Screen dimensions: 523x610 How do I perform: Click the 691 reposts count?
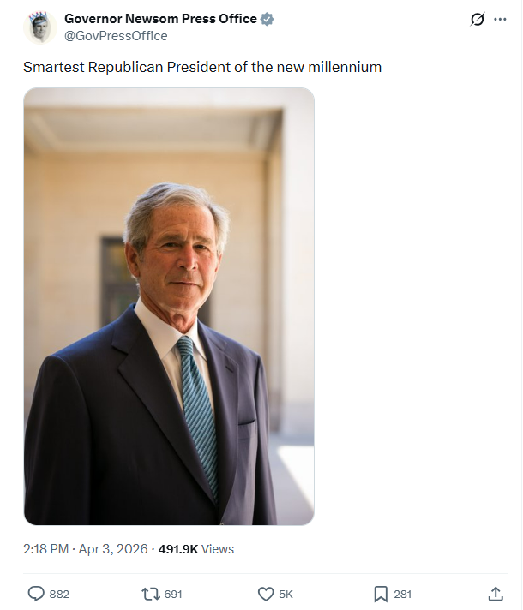[173, 594]
